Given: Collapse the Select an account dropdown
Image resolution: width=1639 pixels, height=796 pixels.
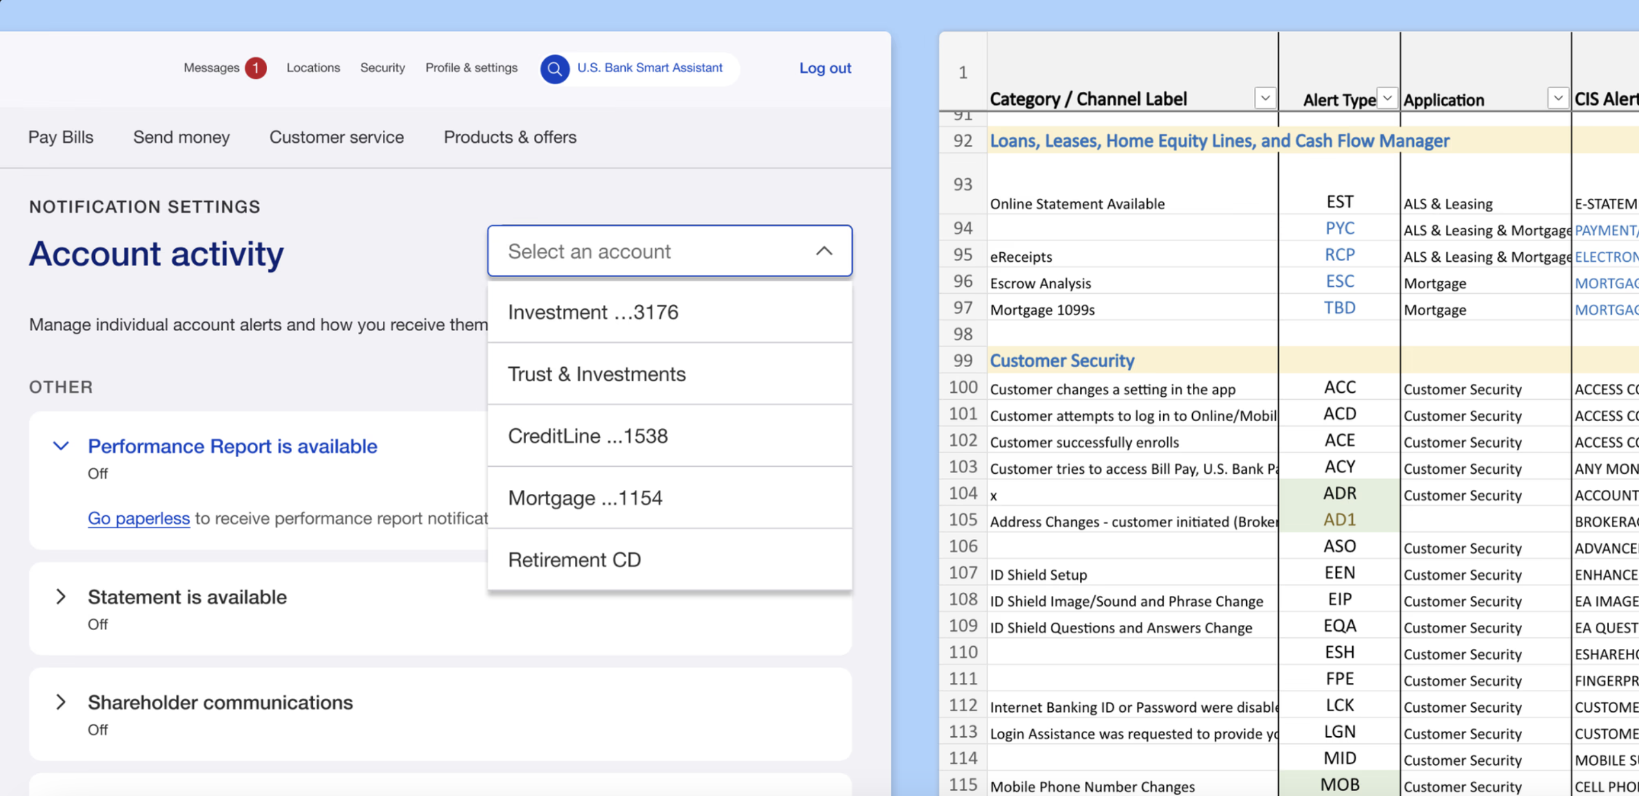Looking at the screenshot, I should (823, 251).
